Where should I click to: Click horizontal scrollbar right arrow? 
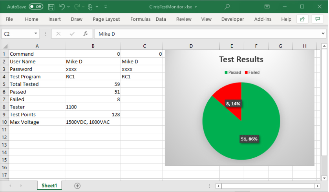coord(318,186)
